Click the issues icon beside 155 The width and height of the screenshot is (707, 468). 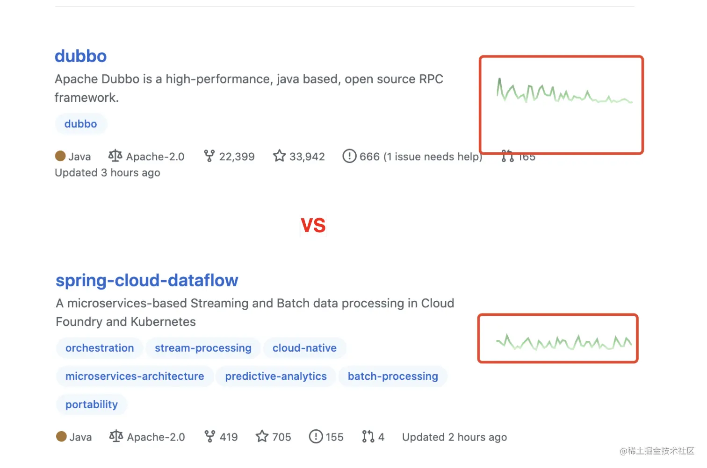(x=316, y=436)
